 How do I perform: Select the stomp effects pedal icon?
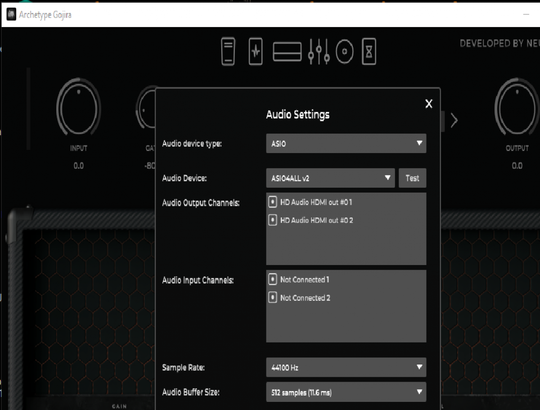point(256,52)
